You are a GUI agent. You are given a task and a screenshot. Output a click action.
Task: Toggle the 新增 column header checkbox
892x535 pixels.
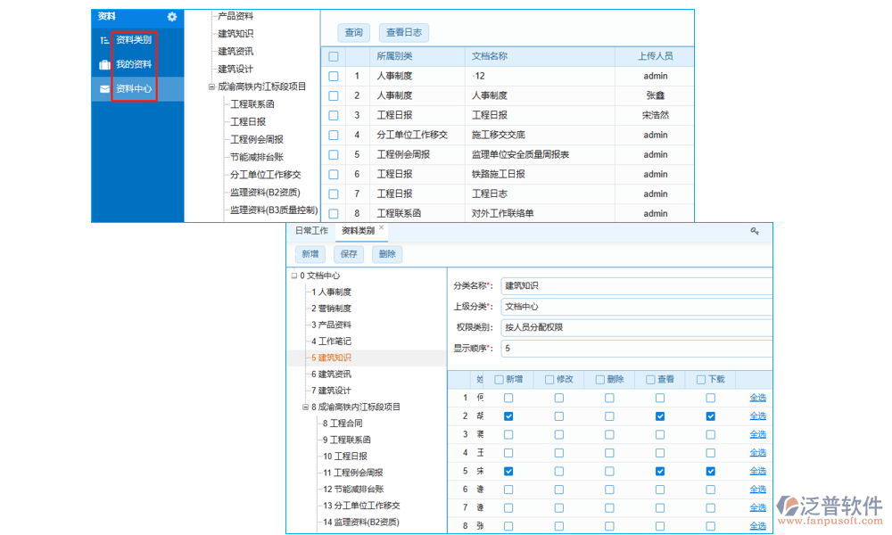(499, 380)
